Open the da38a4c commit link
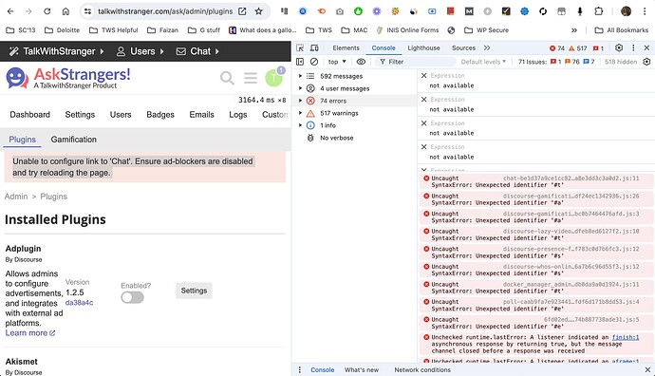 [79, 303]
